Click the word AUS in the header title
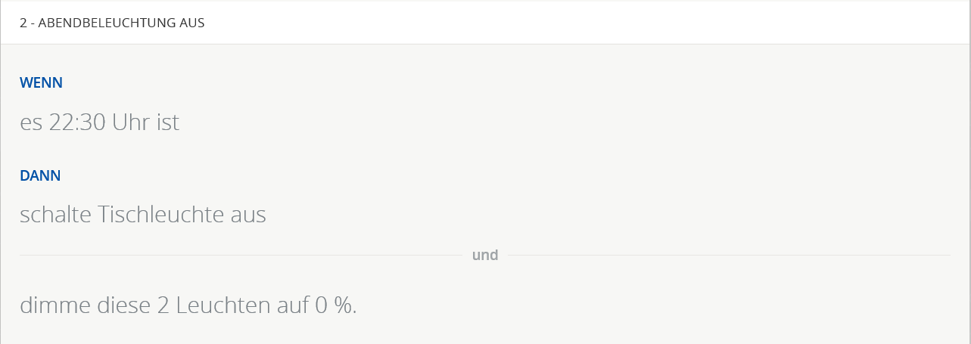The image size is (971, 344). [192, 23]
